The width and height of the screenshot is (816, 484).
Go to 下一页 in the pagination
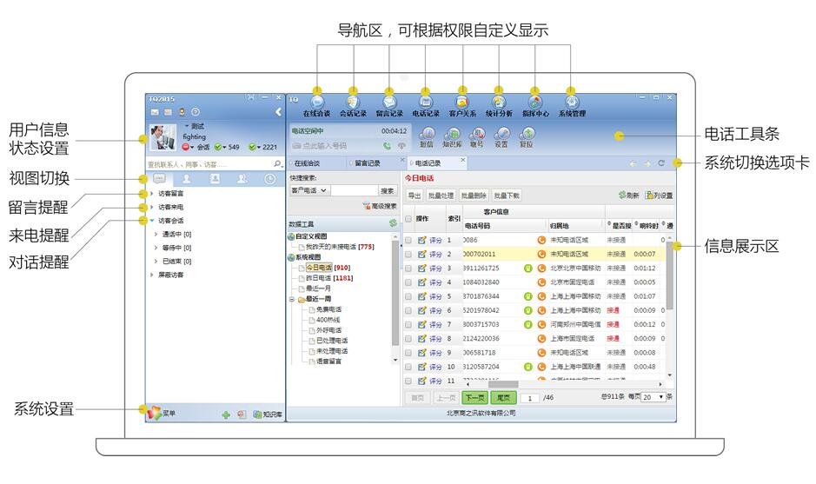(473, 397)
